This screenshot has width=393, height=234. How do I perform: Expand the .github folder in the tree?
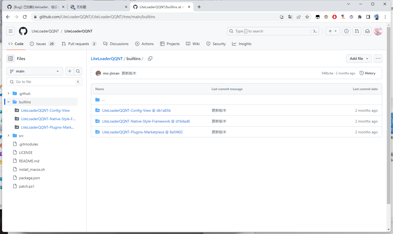point(8,94)
